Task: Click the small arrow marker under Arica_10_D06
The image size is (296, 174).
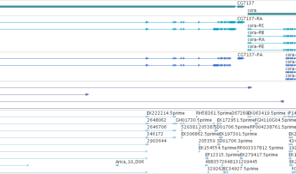Action: click(x=117, y=165)
